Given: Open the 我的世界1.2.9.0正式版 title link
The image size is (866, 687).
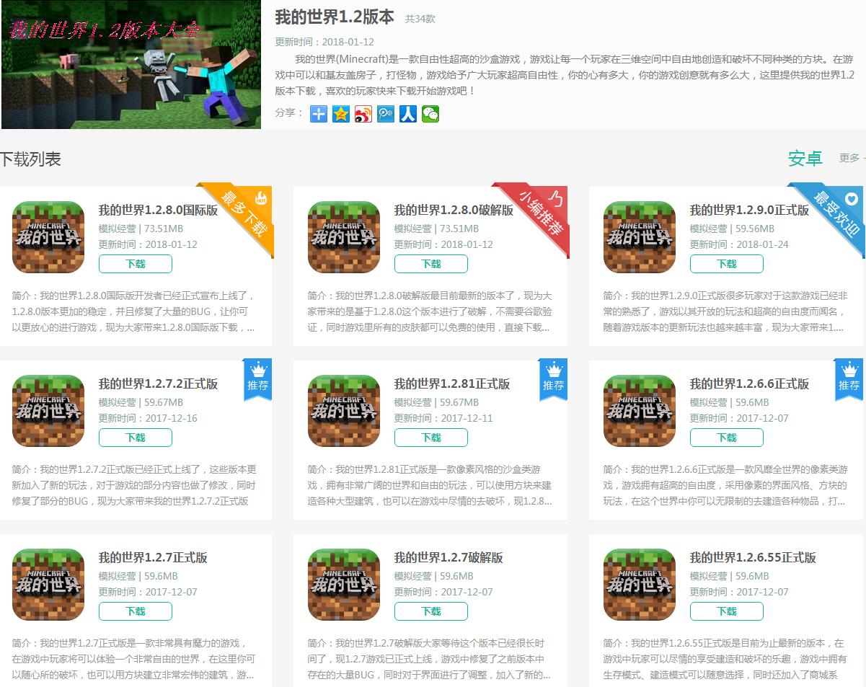Looking at the screenshot, I should (749, 210).
